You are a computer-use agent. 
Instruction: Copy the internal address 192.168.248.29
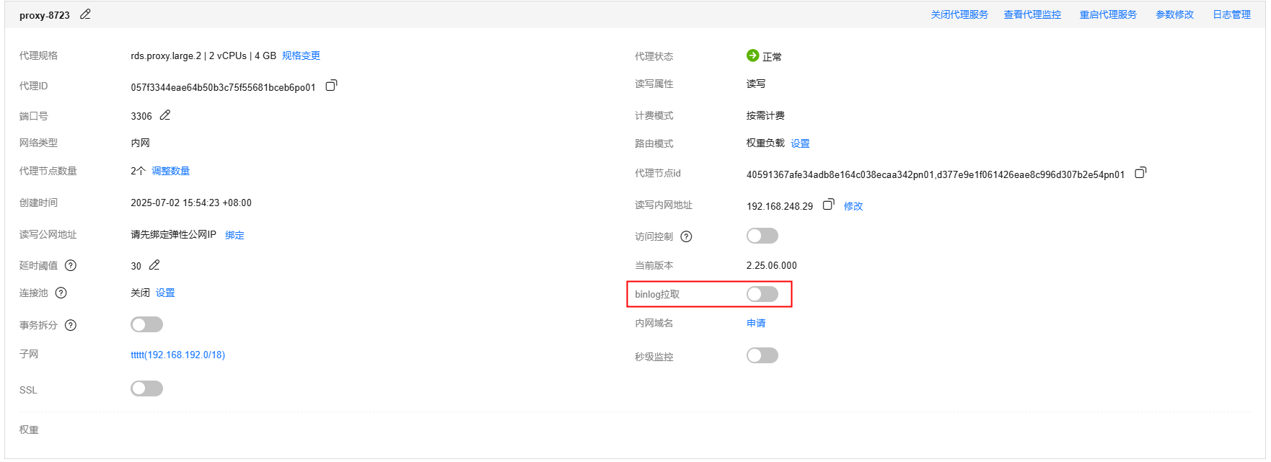829,205
